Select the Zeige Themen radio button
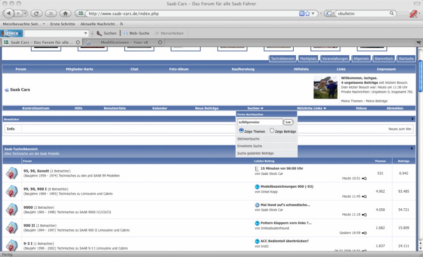The width and height of the screenshot is (423, 257). 241,130
